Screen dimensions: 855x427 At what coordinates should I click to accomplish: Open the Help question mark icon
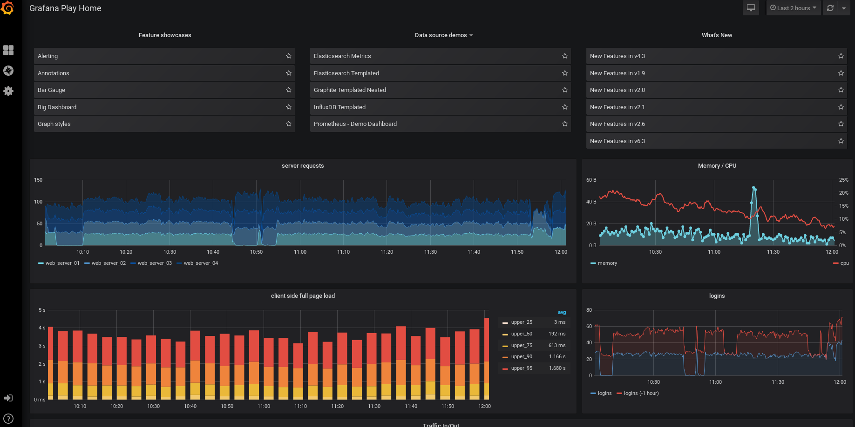[8, 419]
